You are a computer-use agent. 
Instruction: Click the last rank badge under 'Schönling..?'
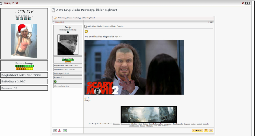[x=30, y=19]
